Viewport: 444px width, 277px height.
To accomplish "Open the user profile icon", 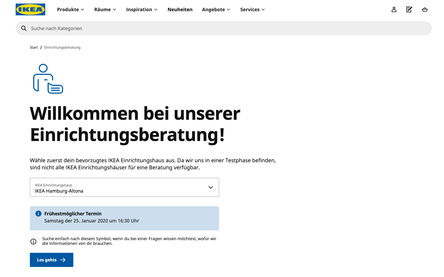I will pos(394,9).
